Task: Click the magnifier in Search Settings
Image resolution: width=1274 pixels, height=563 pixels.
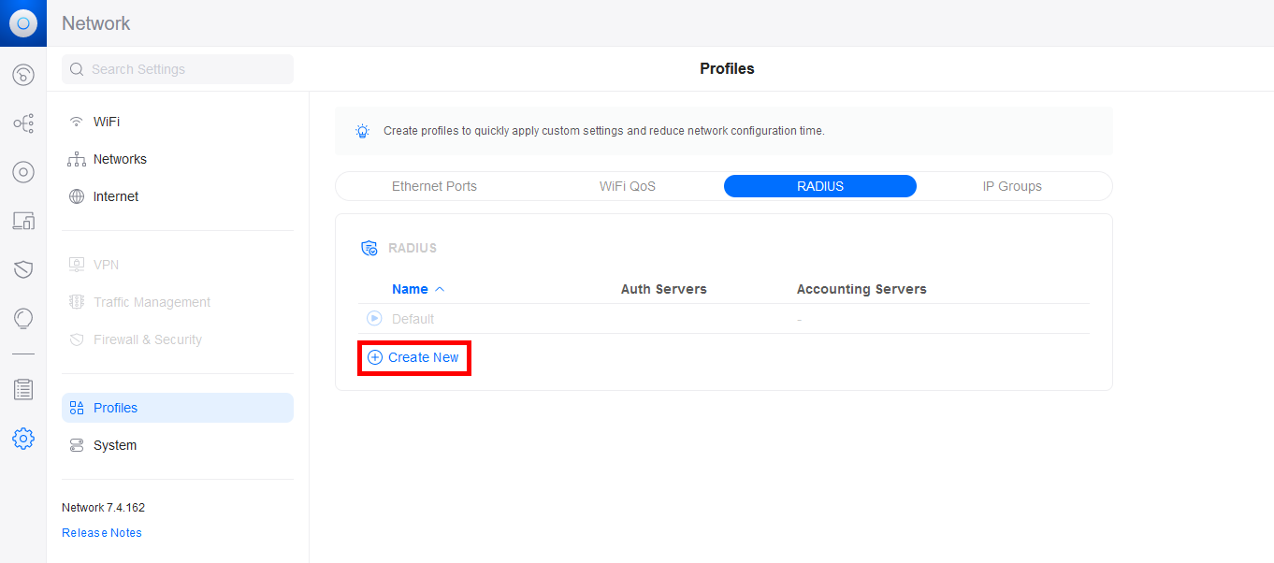Action: click(x=77, y=68)
